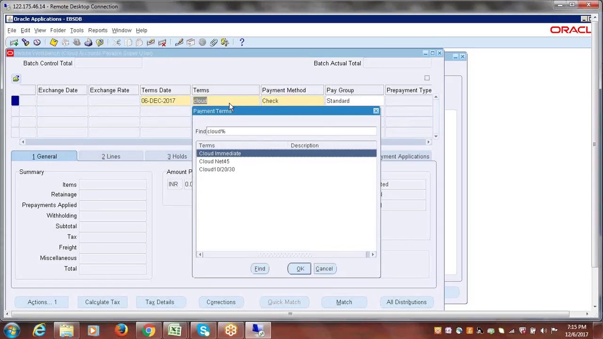
Task: Click the invoice grid scroll-down arrow
Action: point(436,136)
